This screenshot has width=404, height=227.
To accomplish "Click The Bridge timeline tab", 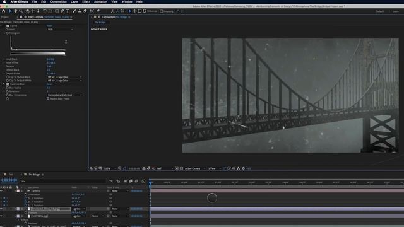I will (34, 175).
